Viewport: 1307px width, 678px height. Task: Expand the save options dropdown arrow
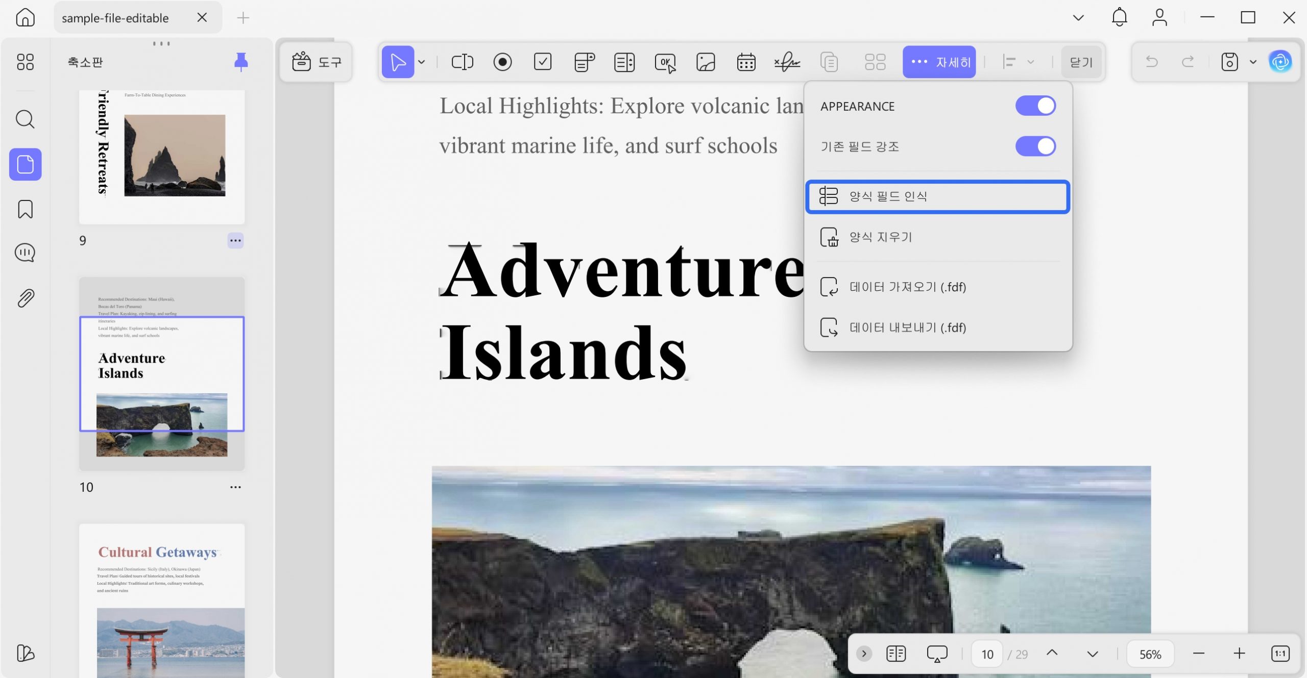(x=1253, y=62)
